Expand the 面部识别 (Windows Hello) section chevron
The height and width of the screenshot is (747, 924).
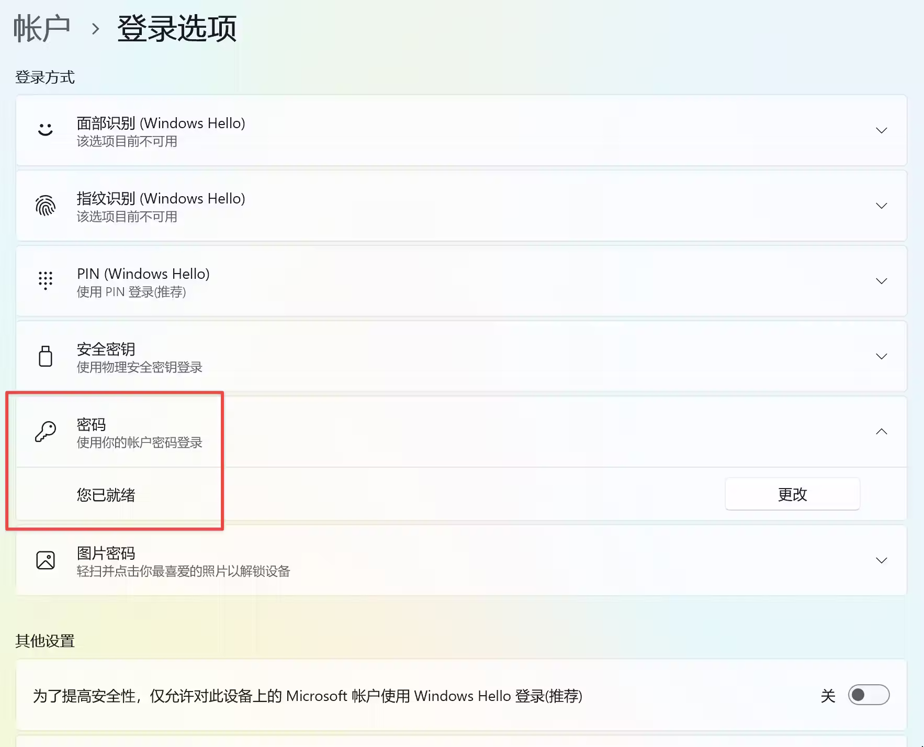(x=881, y=130)
